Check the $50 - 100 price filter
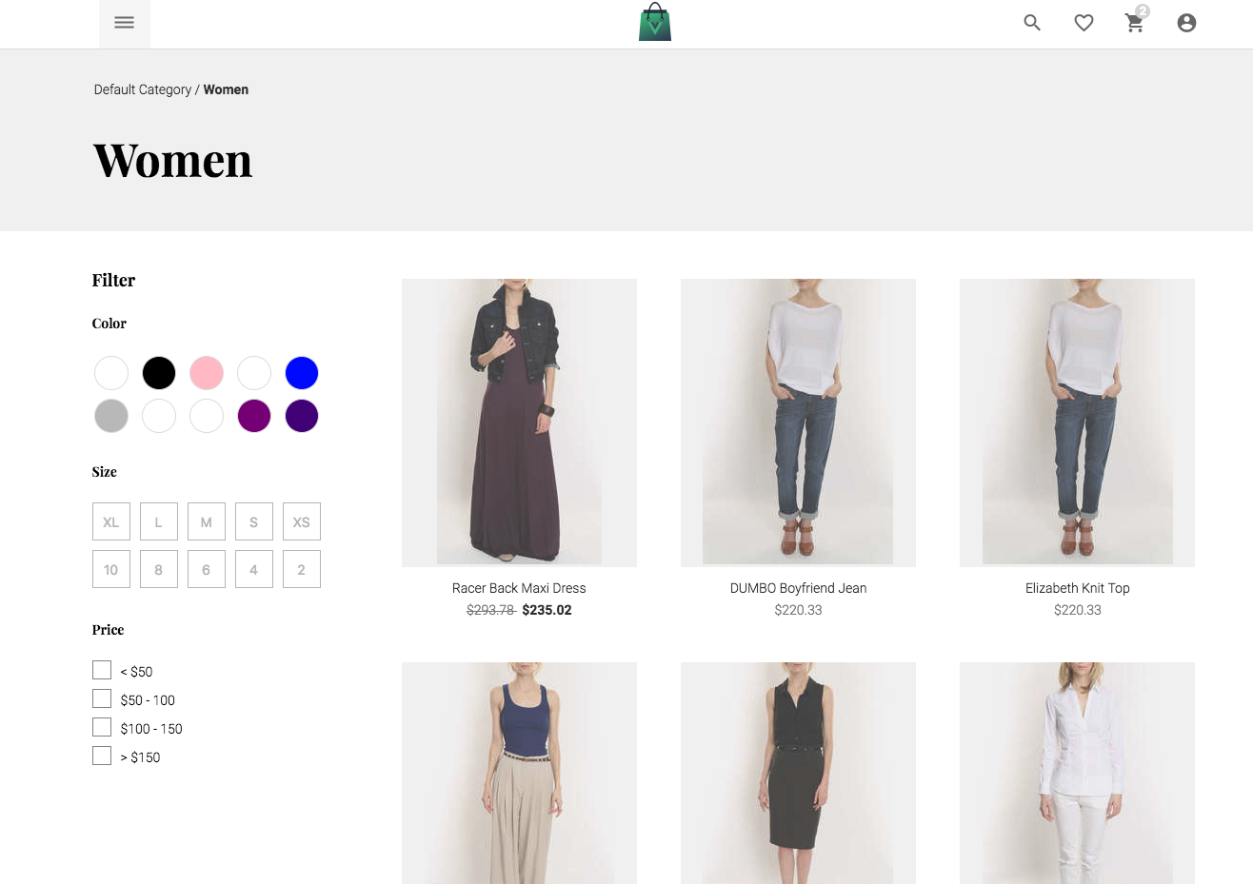The height and width of the screenshot is (884, 1253). pyautogui.click(x=102, y=698)
